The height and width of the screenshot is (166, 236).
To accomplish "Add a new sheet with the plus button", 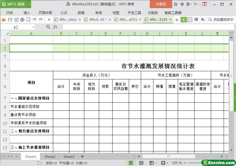I will coord(82,156).
